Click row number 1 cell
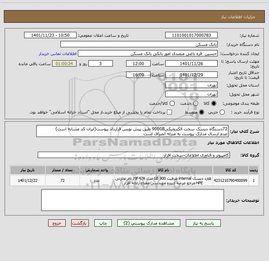The height and width of the screenshot is (261, 269). tap(254, 180)
